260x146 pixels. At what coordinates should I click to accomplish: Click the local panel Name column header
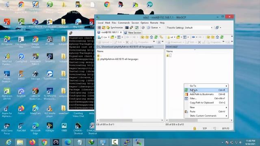click(x=100, y=52)
